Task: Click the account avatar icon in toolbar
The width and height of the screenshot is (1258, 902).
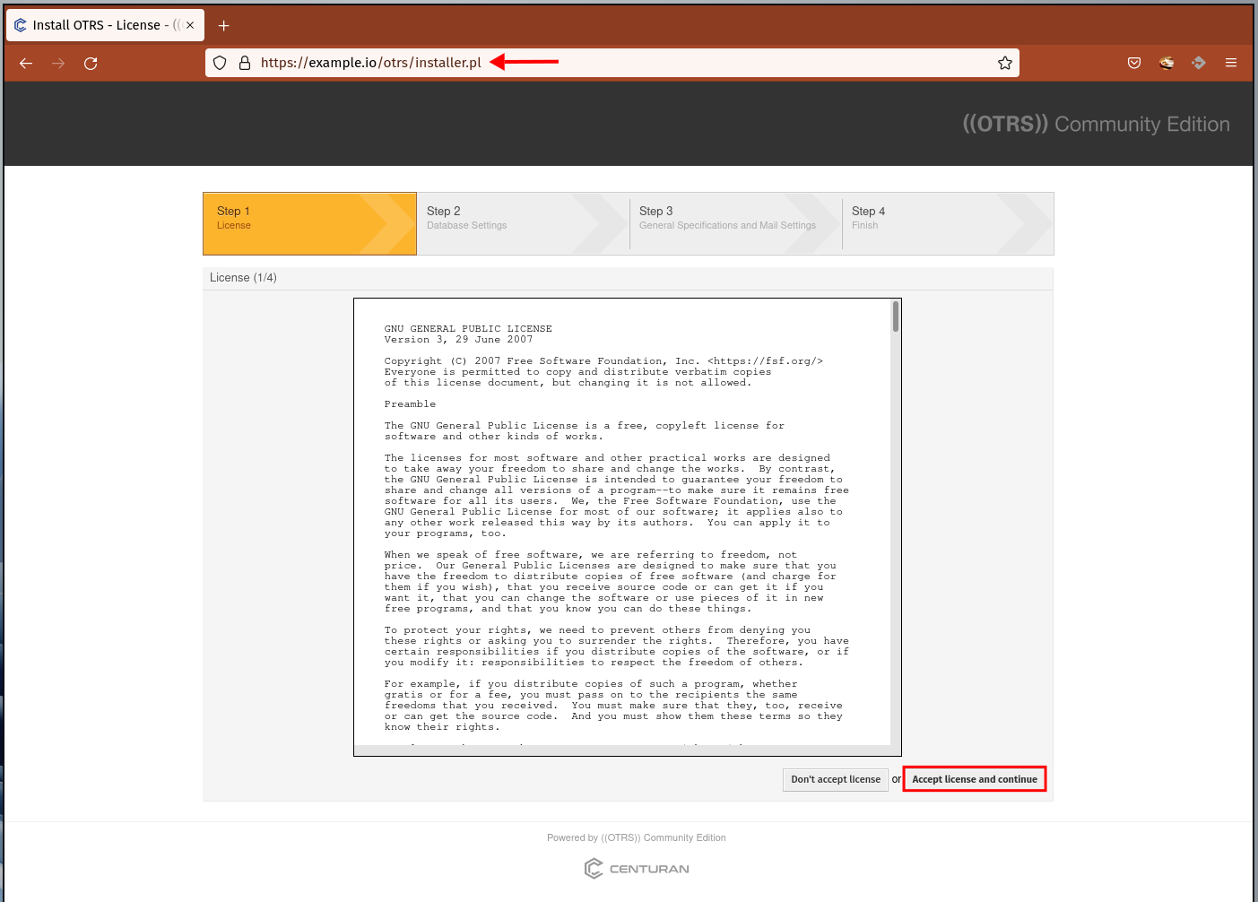Action: pos(1167,63)
